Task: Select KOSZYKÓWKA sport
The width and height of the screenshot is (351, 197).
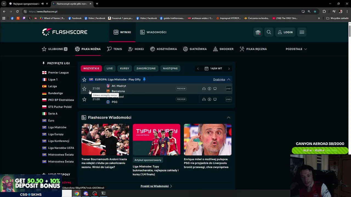Action: (163, 49)
